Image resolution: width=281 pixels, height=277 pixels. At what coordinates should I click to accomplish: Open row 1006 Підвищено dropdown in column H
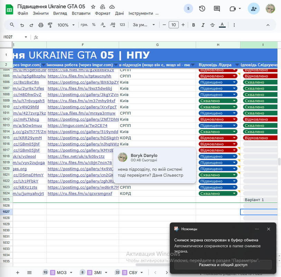234,82
